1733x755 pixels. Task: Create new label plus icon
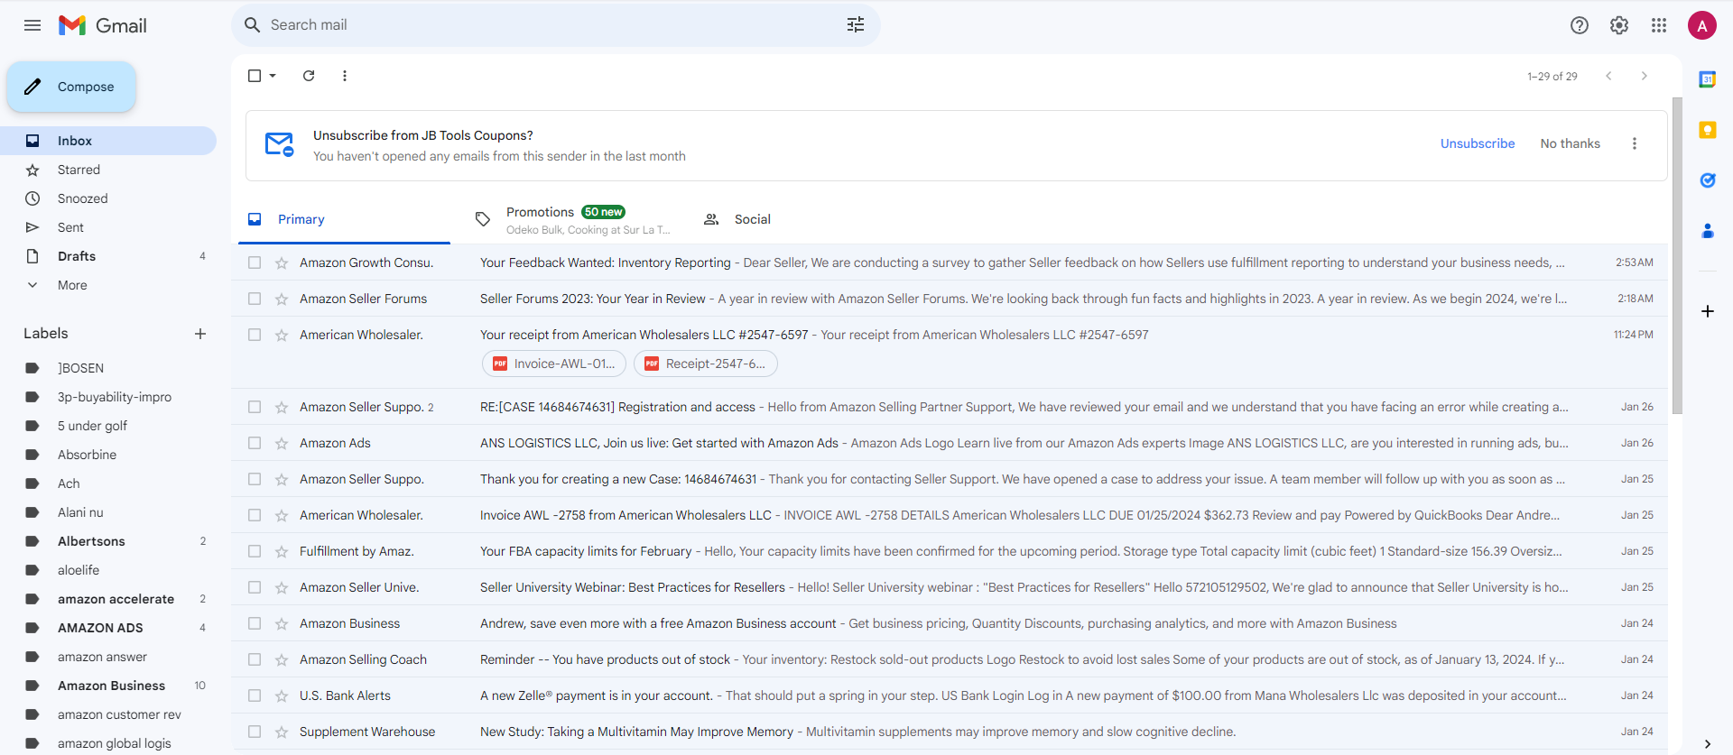pyautogui.click(x=200, y=334)
